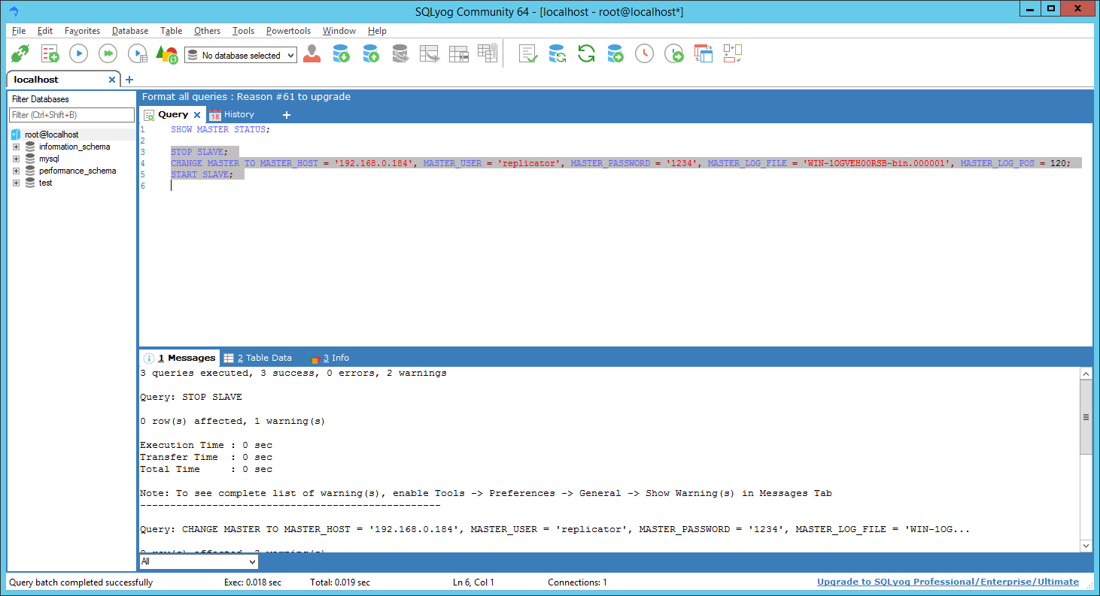Open the schema synchronization checklist icon
Viewport: 1100px width, 596px height.
coord(528,54)
